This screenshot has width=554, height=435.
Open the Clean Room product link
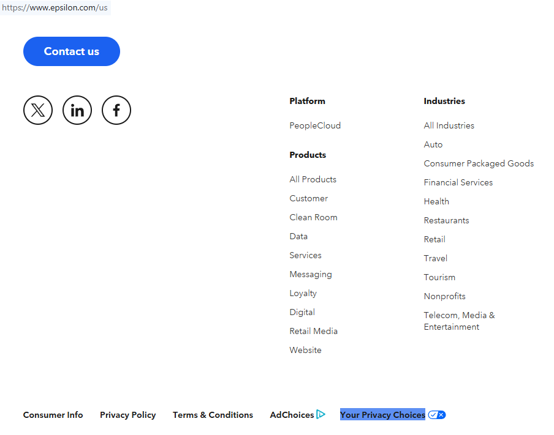pos(313,217)
